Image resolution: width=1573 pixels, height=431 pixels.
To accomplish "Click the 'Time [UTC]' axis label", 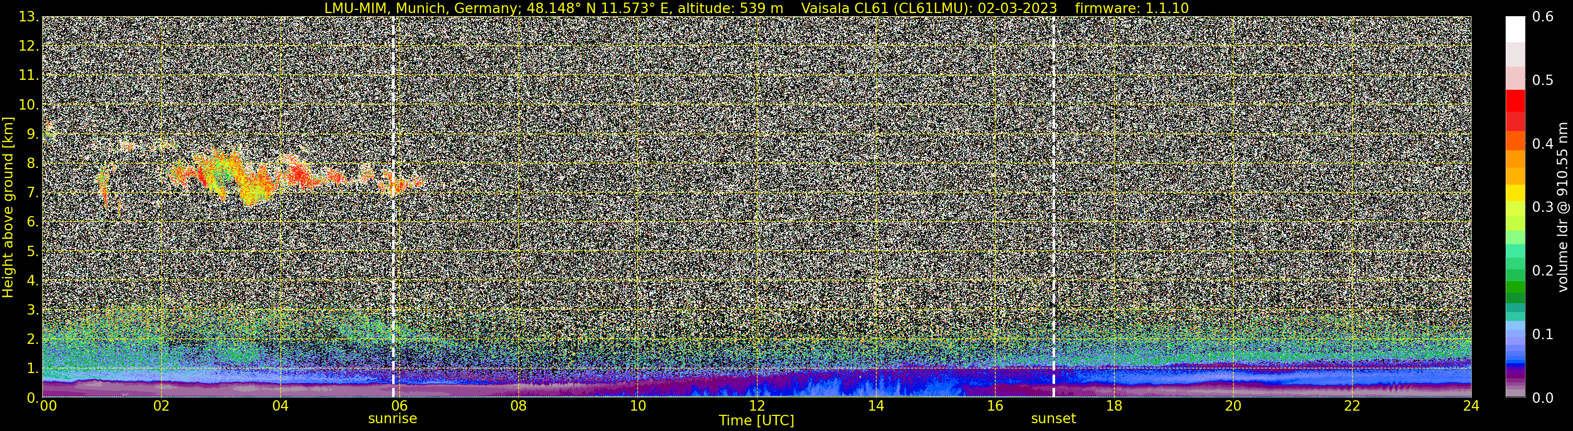I will (x=756, y=420).
